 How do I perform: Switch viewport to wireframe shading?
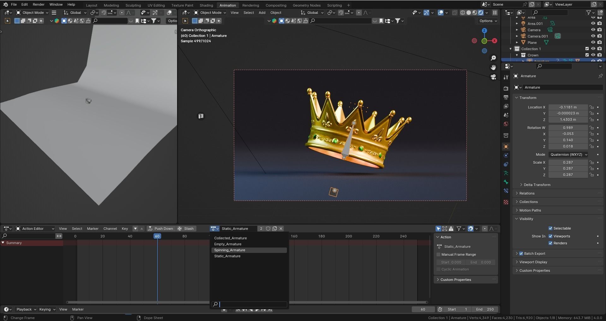tap(463, 13)
